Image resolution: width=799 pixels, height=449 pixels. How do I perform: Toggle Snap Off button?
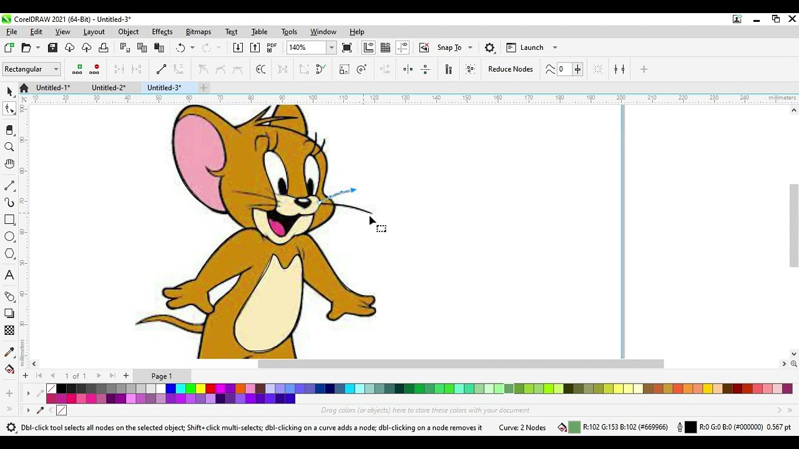(424, 47)
